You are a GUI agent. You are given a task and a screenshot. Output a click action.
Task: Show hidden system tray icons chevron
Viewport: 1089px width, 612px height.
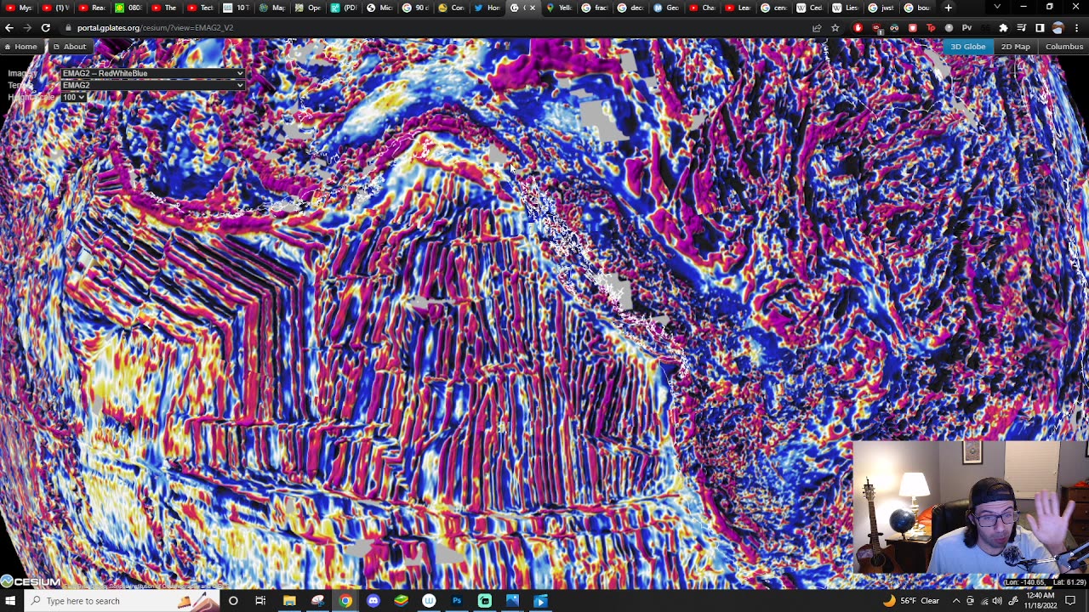click(956, 601)
